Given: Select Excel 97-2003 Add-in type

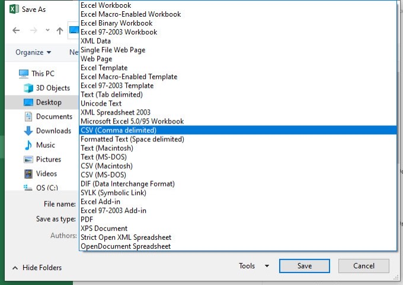Looking at the screenshot, I should tap(238, 211).
